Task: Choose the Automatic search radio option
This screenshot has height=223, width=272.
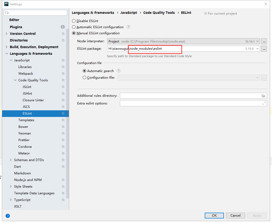Action: point(85,71)
